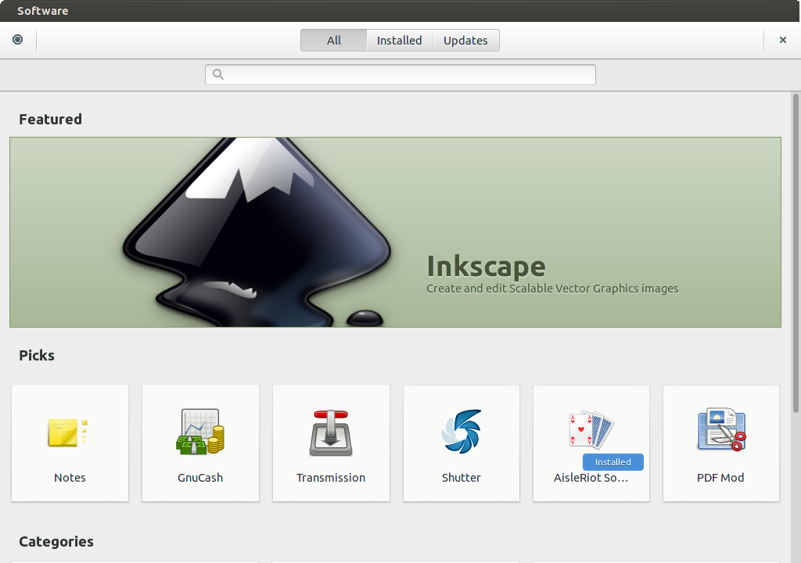Close the Software window with X button
The width and height of the screenshot is (801, 563).
[x=782, y=40]
